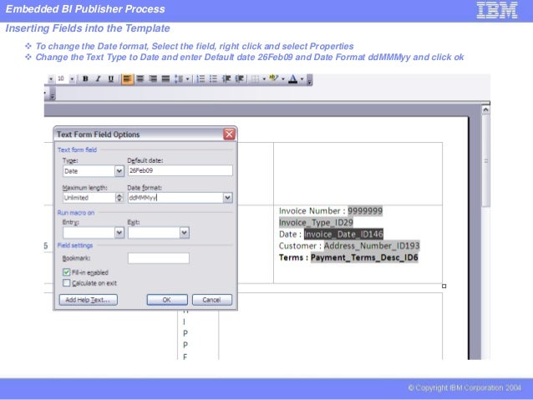Screen dimensions: 533x400
Task: Apply Align Right paragraph alignment
Action: [153, 78]
